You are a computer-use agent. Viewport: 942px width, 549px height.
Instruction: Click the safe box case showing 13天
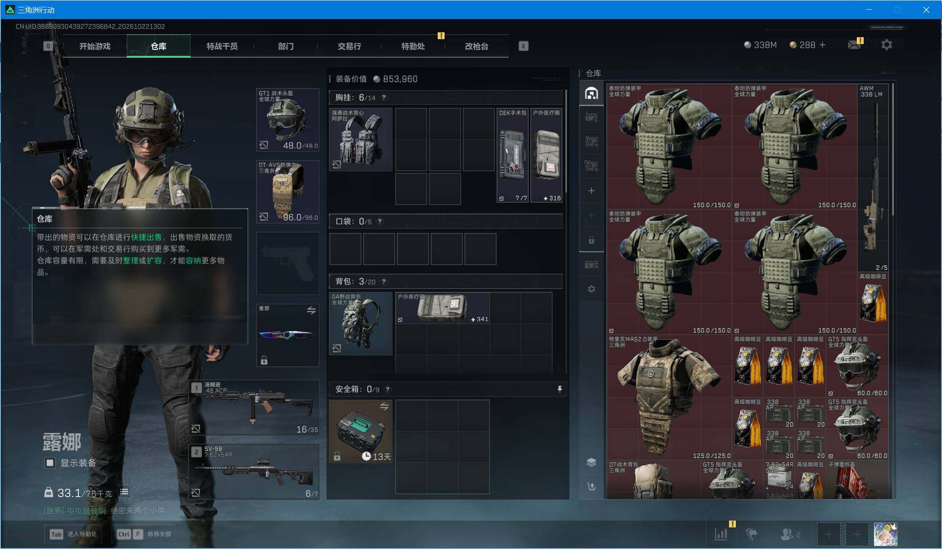pos(360,431)
